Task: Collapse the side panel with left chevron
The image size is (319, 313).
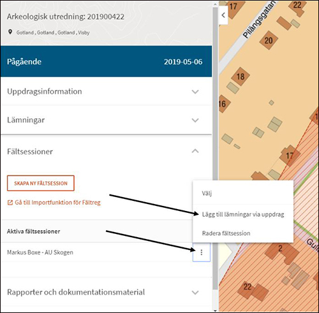Action: tap(223, 15)
